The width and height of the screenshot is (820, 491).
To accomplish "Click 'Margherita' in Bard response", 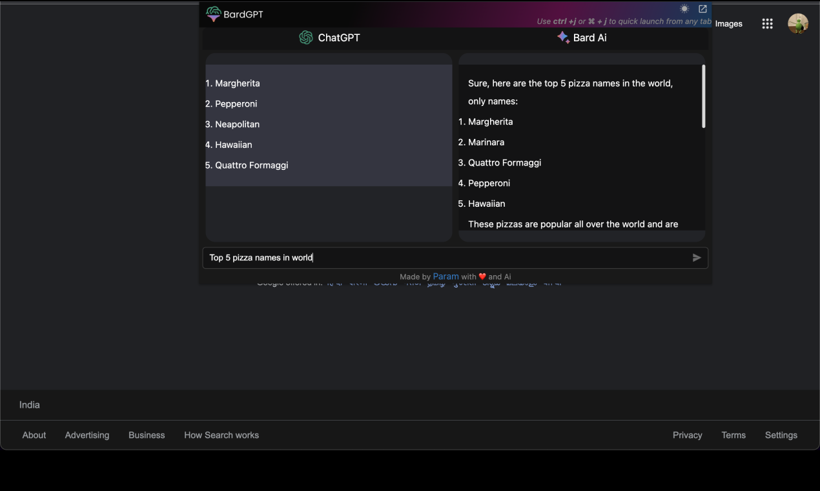I will pos(491,121).
